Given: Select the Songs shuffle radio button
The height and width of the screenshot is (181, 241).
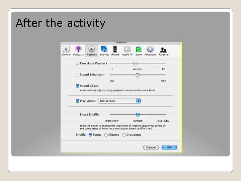Looking at the screenshot, I should pos(90,135).
